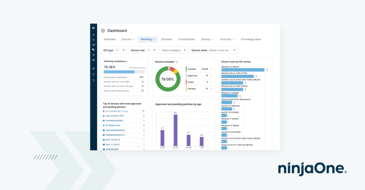
Task: Expand the Installed patches row chevron
Action: (211, 69)
